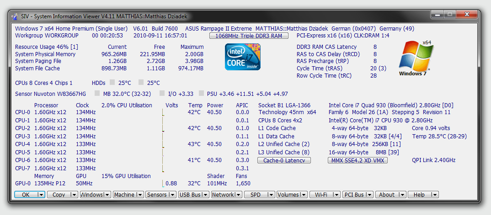Click the 'Workgroup WORKGROUP' text
This screenshot has height=215, width=491.
click(x=47, y=36)
